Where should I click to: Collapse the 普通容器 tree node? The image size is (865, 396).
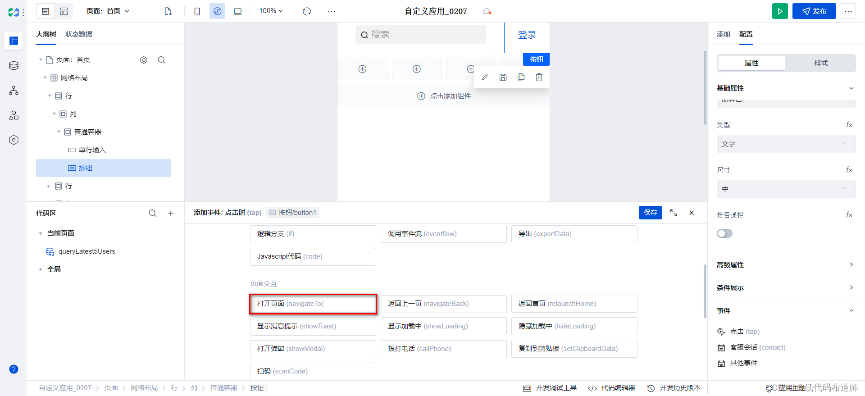tap(59, 132)
